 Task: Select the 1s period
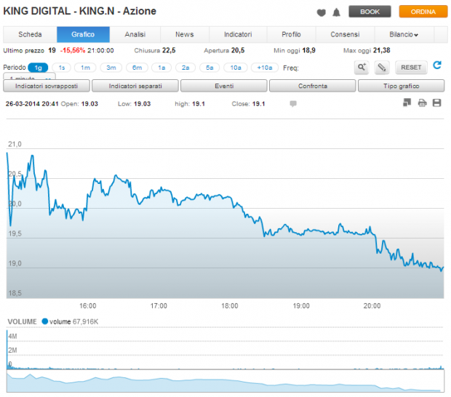(62, 68)
